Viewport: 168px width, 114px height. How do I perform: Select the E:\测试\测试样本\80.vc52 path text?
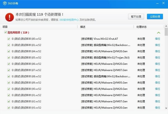pyautogui.click(x=27, y=39)
